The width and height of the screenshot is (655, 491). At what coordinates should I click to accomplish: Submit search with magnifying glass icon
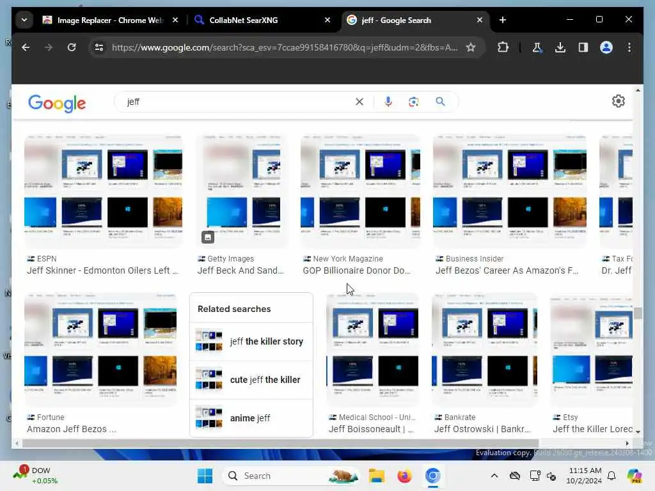[x=440, y=102]
